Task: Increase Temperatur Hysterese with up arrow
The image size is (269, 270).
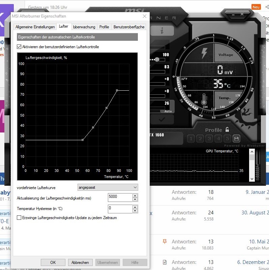Action: [x=135, y=207]
